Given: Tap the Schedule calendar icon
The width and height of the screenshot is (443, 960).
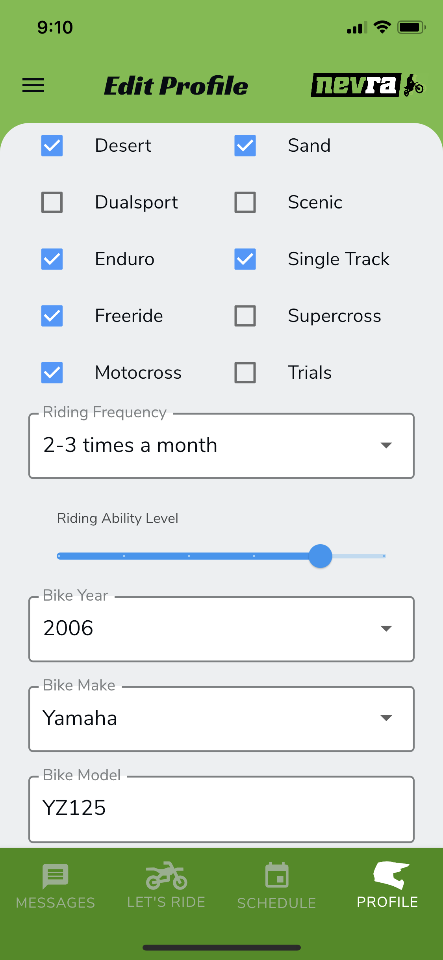Looking at the screenshot, I should (277, 875).
